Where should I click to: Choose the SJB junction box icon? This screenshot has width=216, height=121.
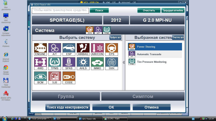[55, 78]
